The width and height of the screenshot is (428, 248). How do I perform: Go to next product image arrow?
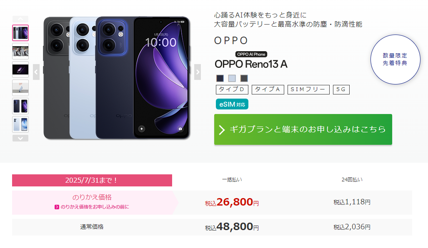(x=198, y=72)
